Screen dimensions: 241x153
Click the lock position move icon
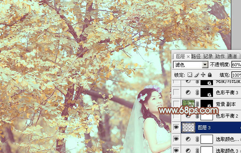[x=203, y=75]
